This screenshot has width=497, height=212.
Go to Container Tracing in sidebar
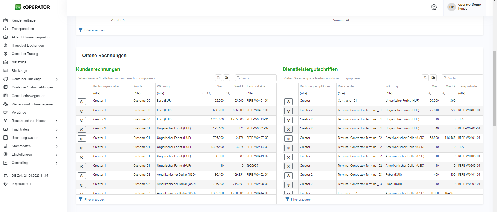25,54
